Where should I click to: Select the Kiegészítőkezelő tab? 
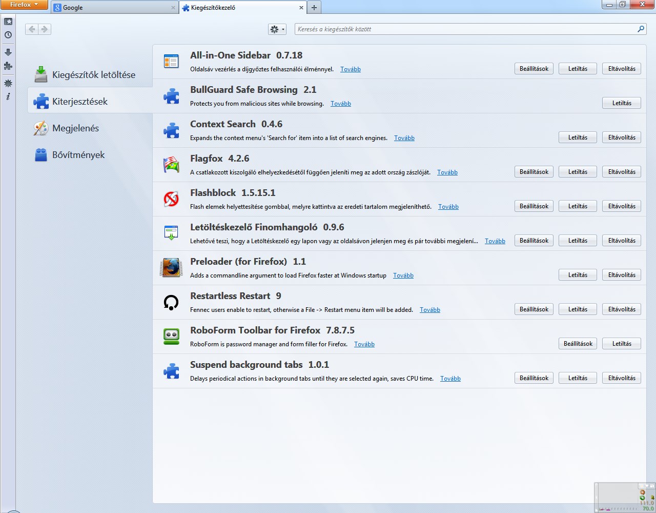pyautogui.click(x=243, y=8)
